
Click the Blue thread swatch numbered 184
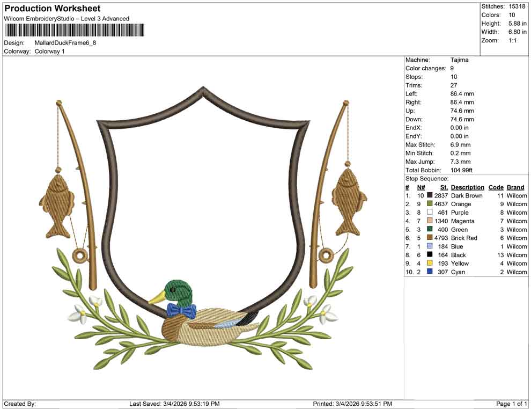tap(429, 246)
